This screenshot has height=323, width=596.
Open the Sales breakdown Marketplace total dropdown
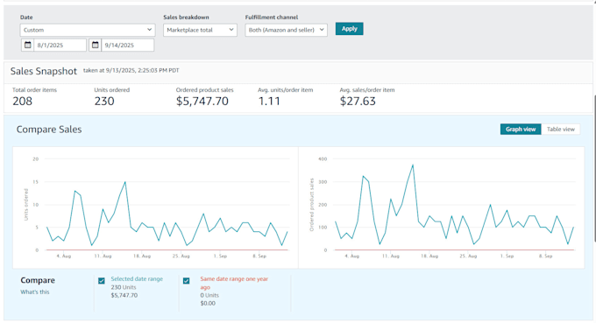[x=200, y=30]
